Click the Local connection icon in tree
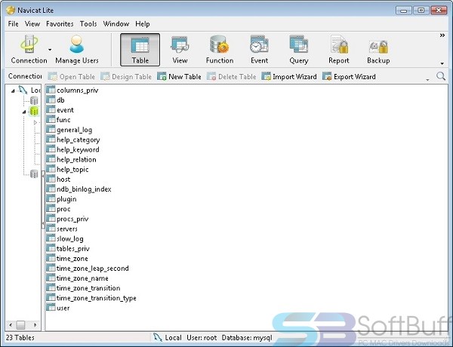This screenshot has height=347, width=453. tap(23, 90)
